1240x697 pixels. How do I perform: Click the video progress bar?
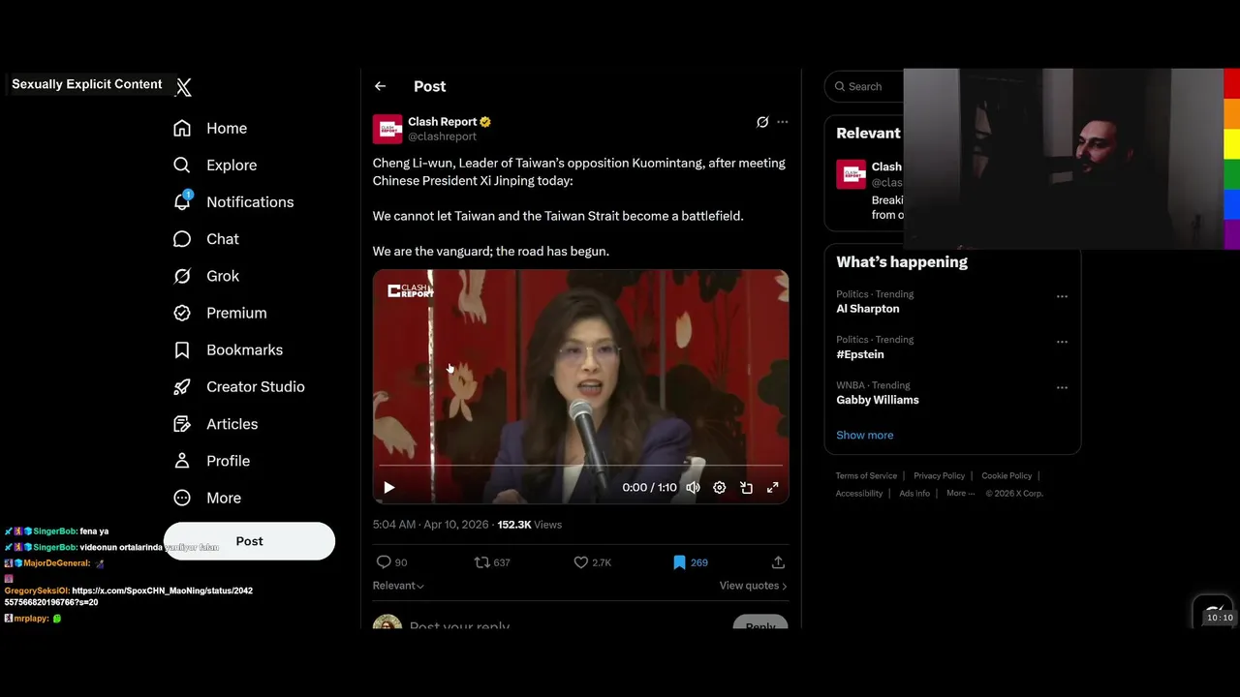tap(580, 466)
